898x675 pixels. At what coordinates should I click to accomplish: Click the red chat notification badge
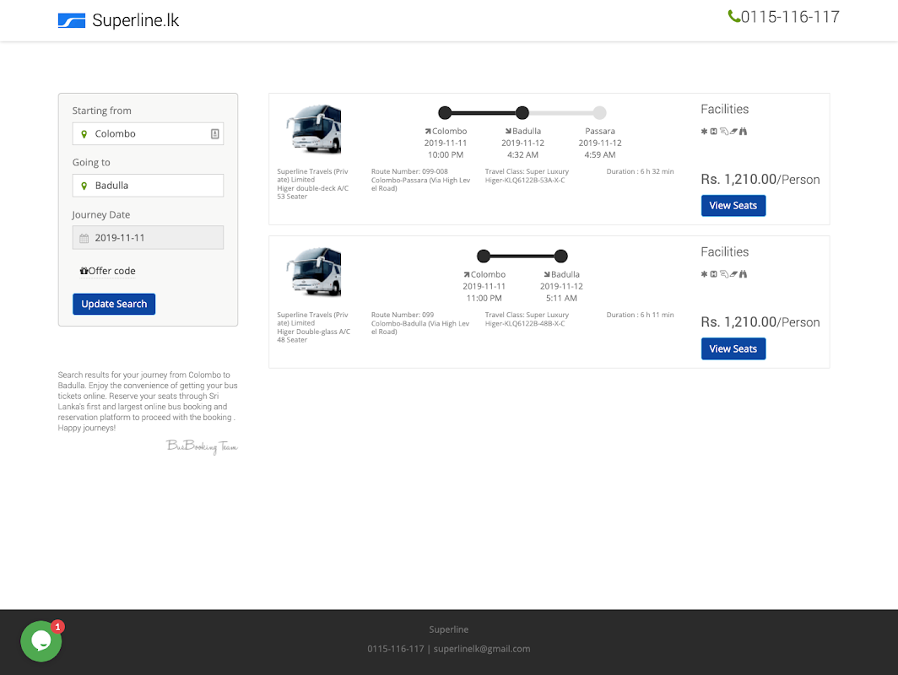click(57, 627)
